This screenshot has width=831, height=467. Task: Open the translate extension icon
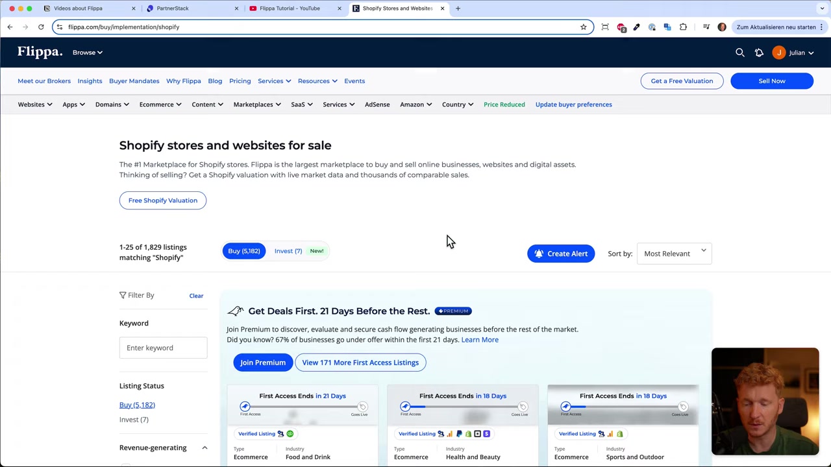(667, 27)
